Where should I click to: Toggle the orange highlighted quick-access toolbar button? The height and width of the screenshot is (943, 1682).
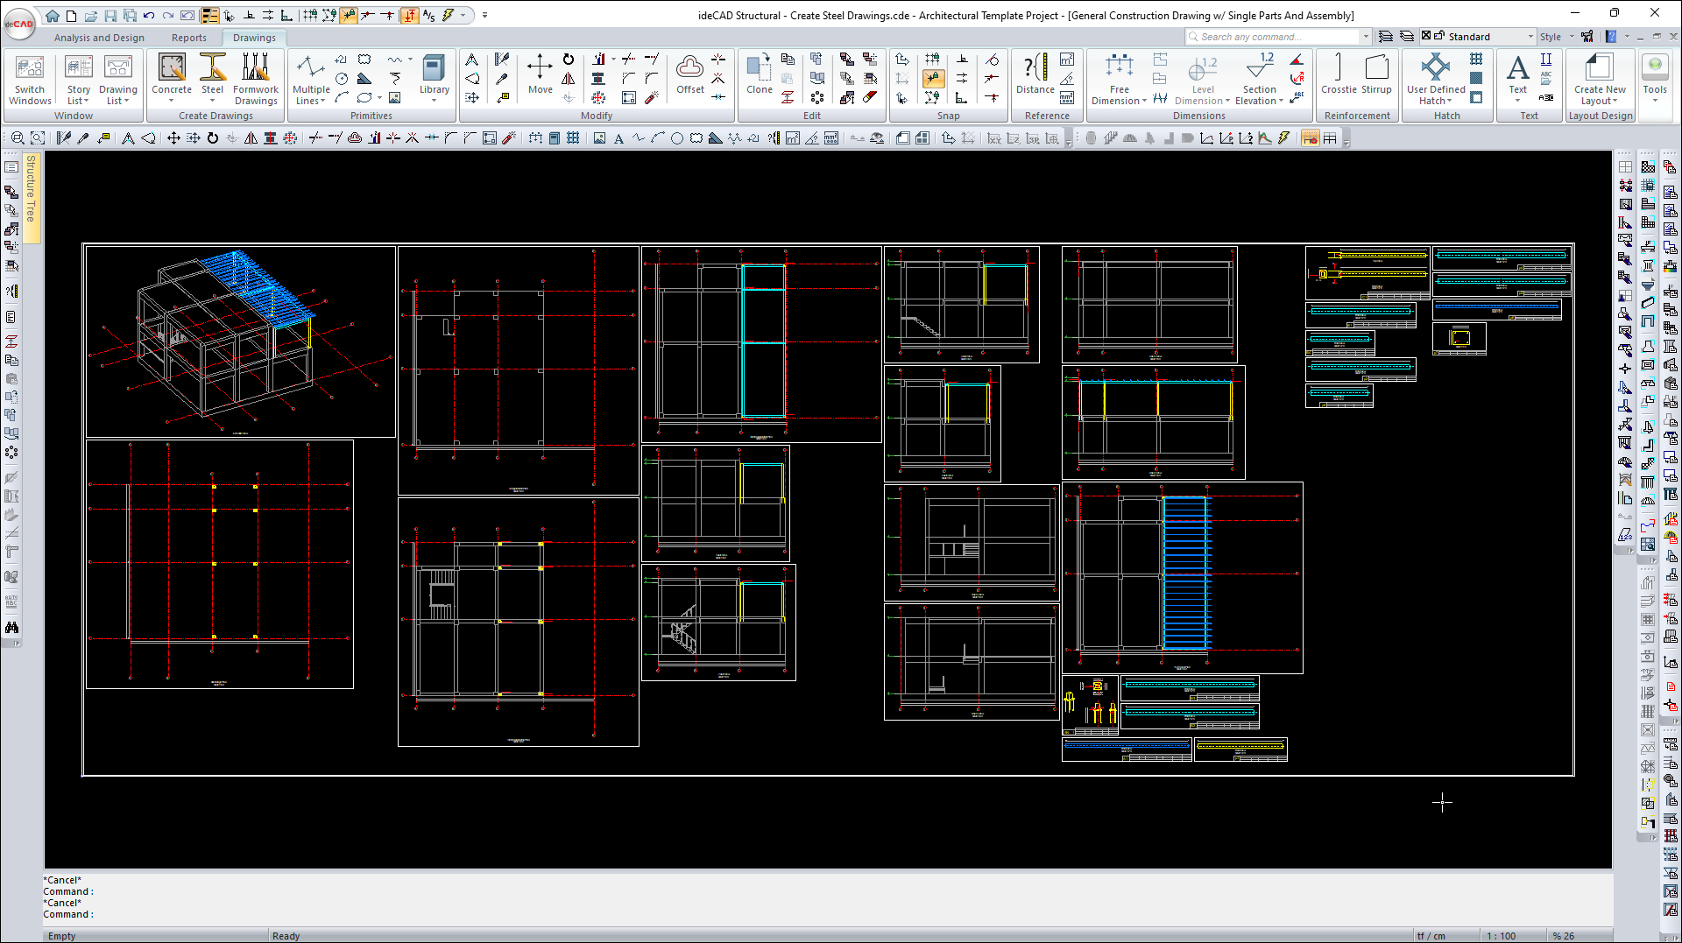coord(409,16)
